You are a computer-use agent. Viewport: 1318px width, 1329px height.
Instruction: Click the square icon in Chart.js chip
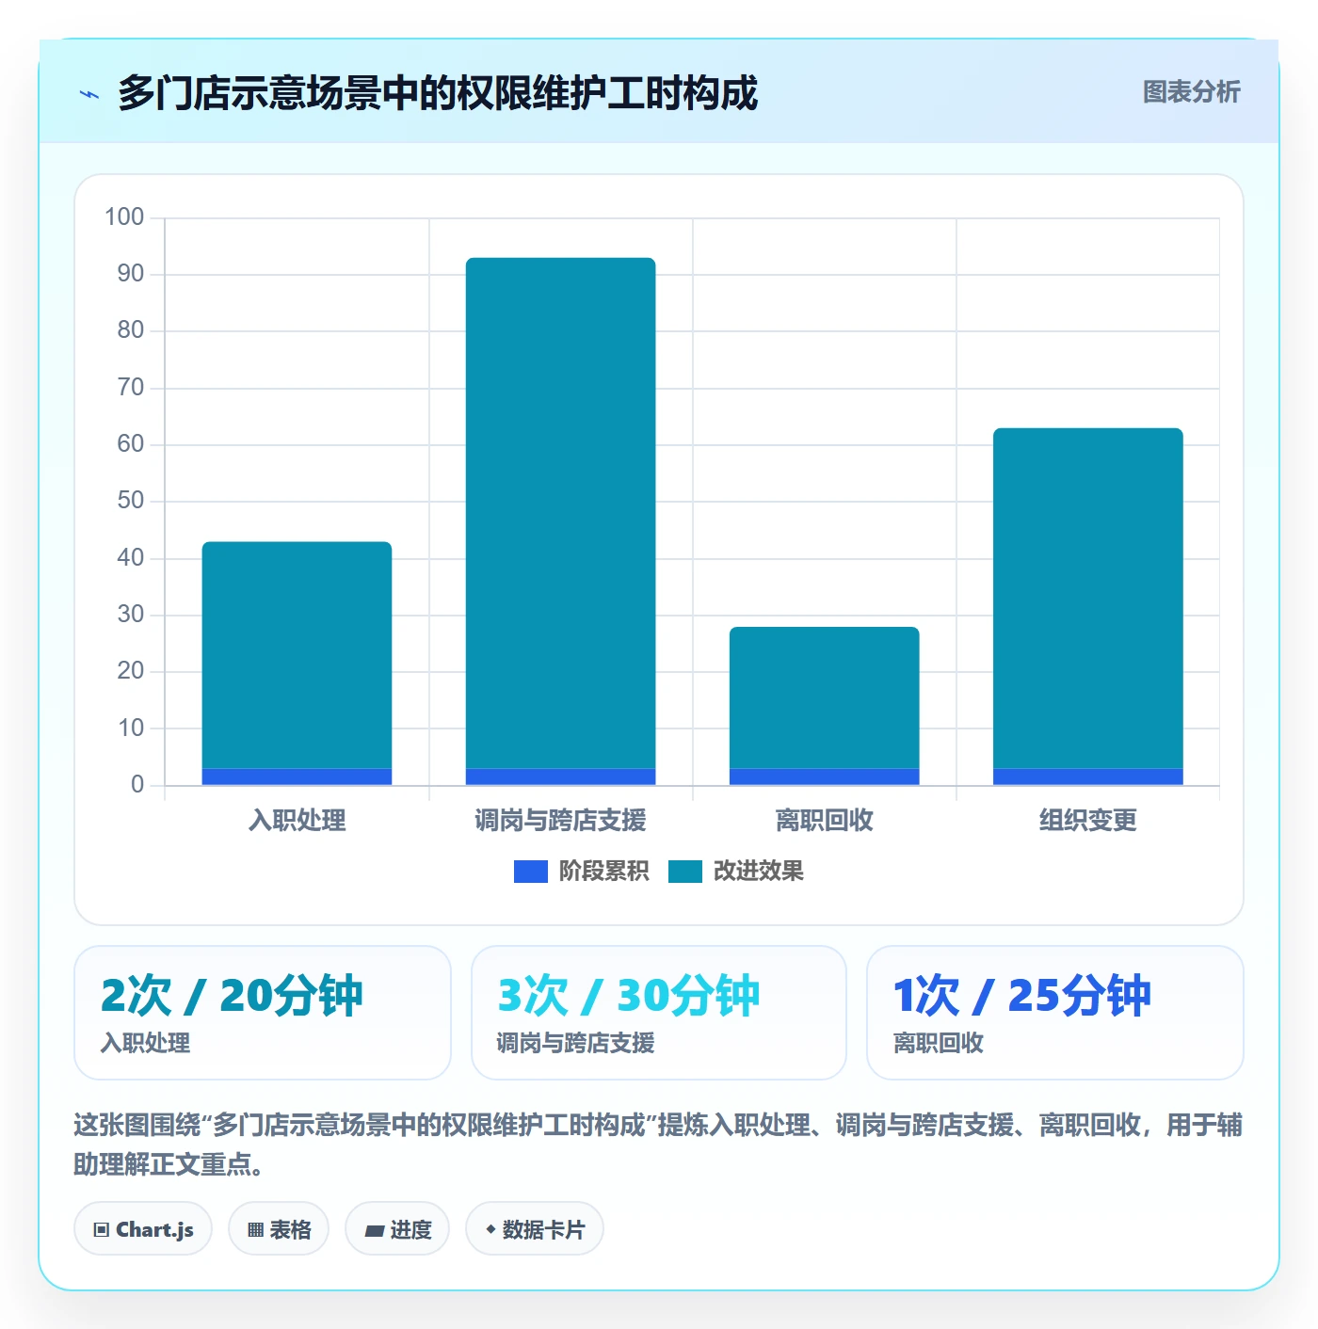tap(102, 1230)
